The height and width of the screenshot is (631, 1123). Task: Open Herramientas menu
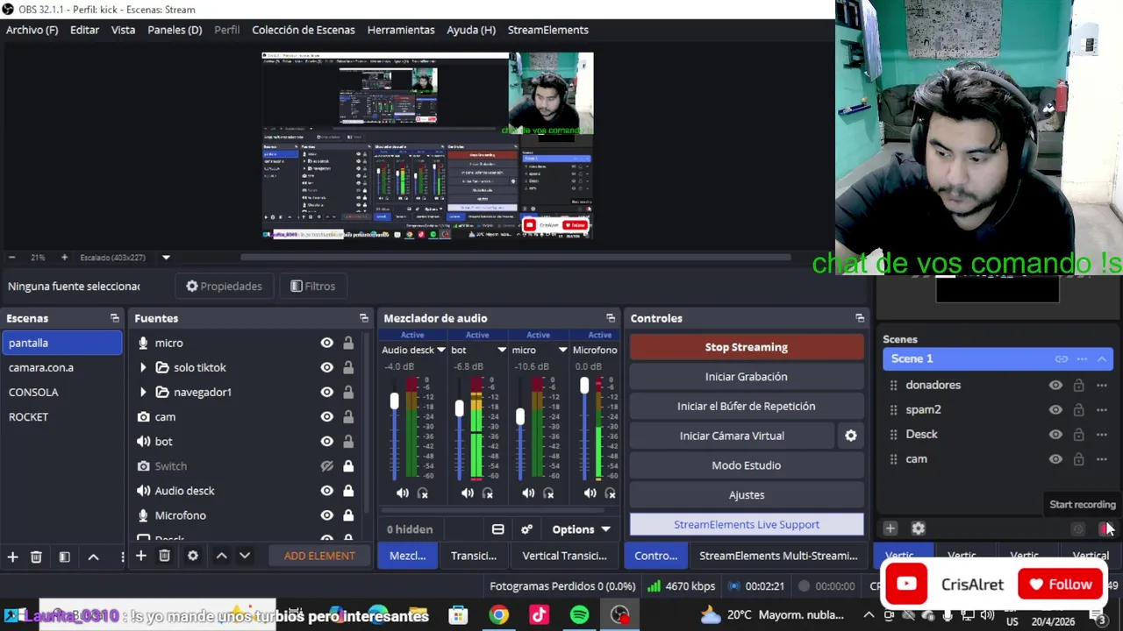401,30
